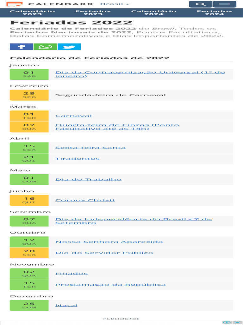Click the Março month label
This screenshot has width=243, height=325.
[23, 107]
